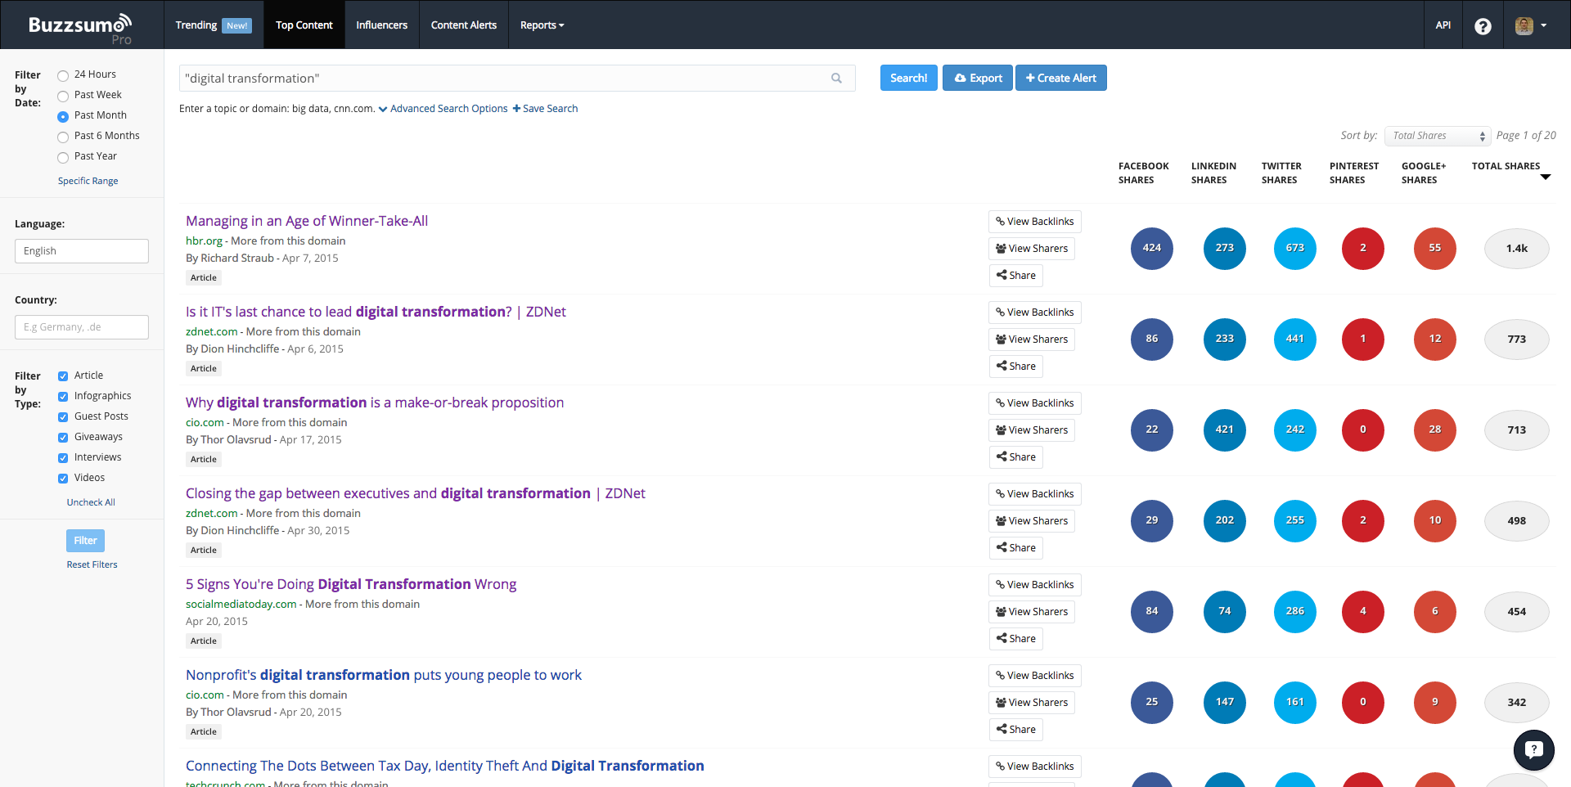
Task: Click Reset Filters link
Action: coord(92,564)
